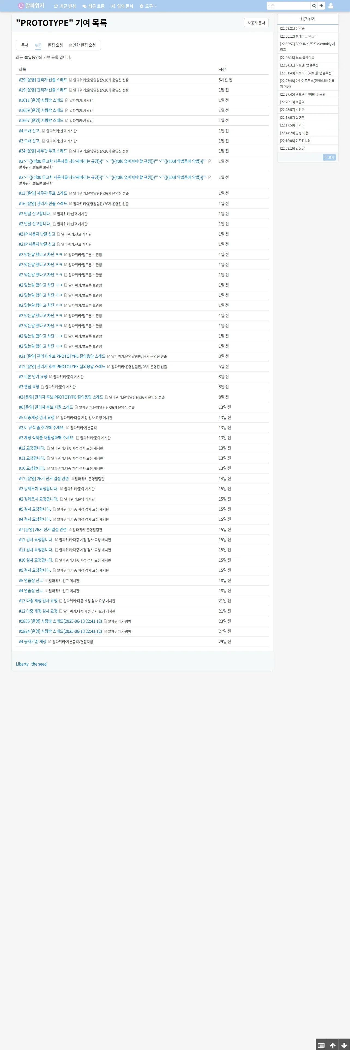Open #4 등재기준 개정 thread
The image size is (350, 1050).
(33, 642)
